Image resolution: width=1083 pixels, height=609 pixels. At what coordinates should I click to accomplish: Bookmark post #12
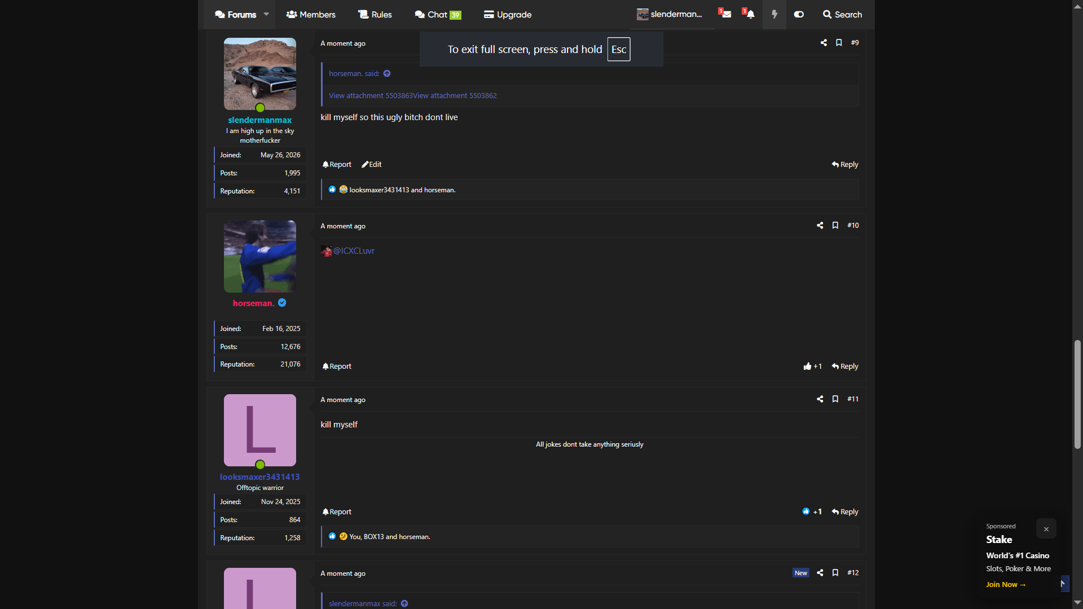tap(835, 573)
